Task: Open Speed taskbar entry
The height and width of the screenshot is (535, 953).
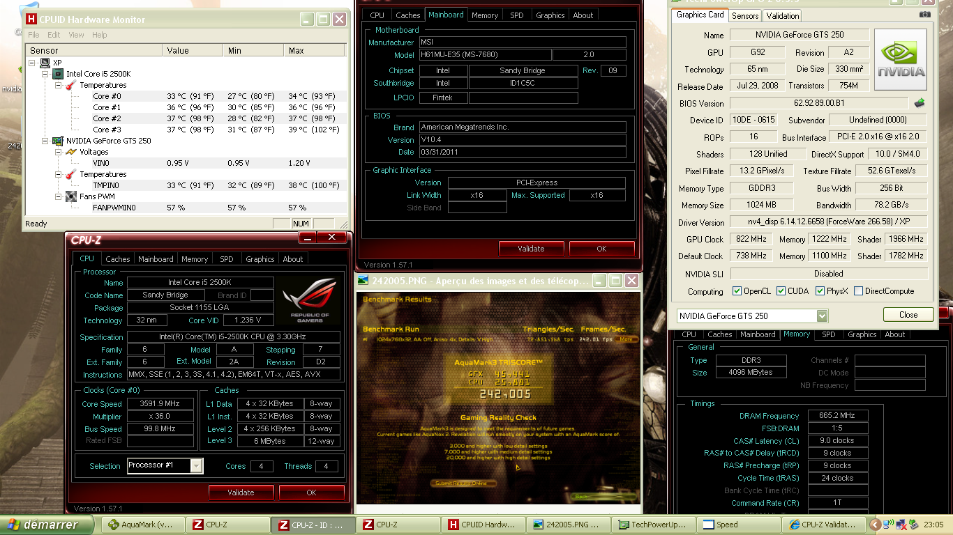Action: (739, 525)
